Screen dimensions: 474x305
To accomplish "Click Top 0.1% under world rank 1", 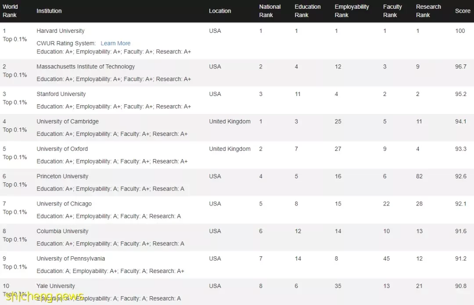I will [15, 39].
